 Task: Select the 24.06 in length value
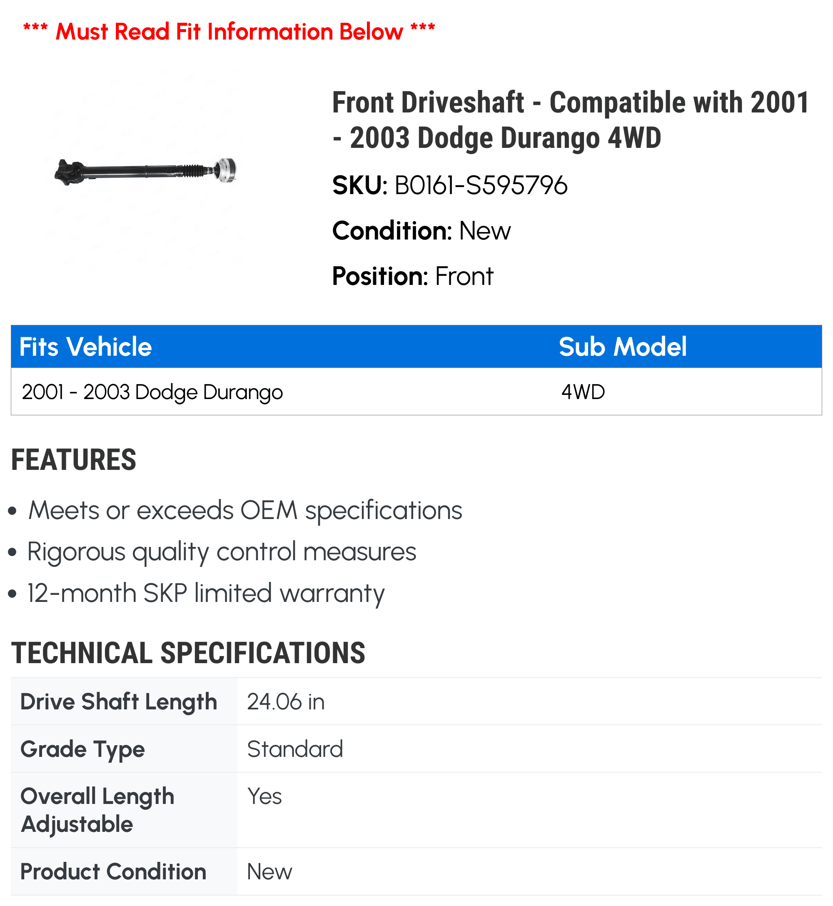click(x=286, y=702)
